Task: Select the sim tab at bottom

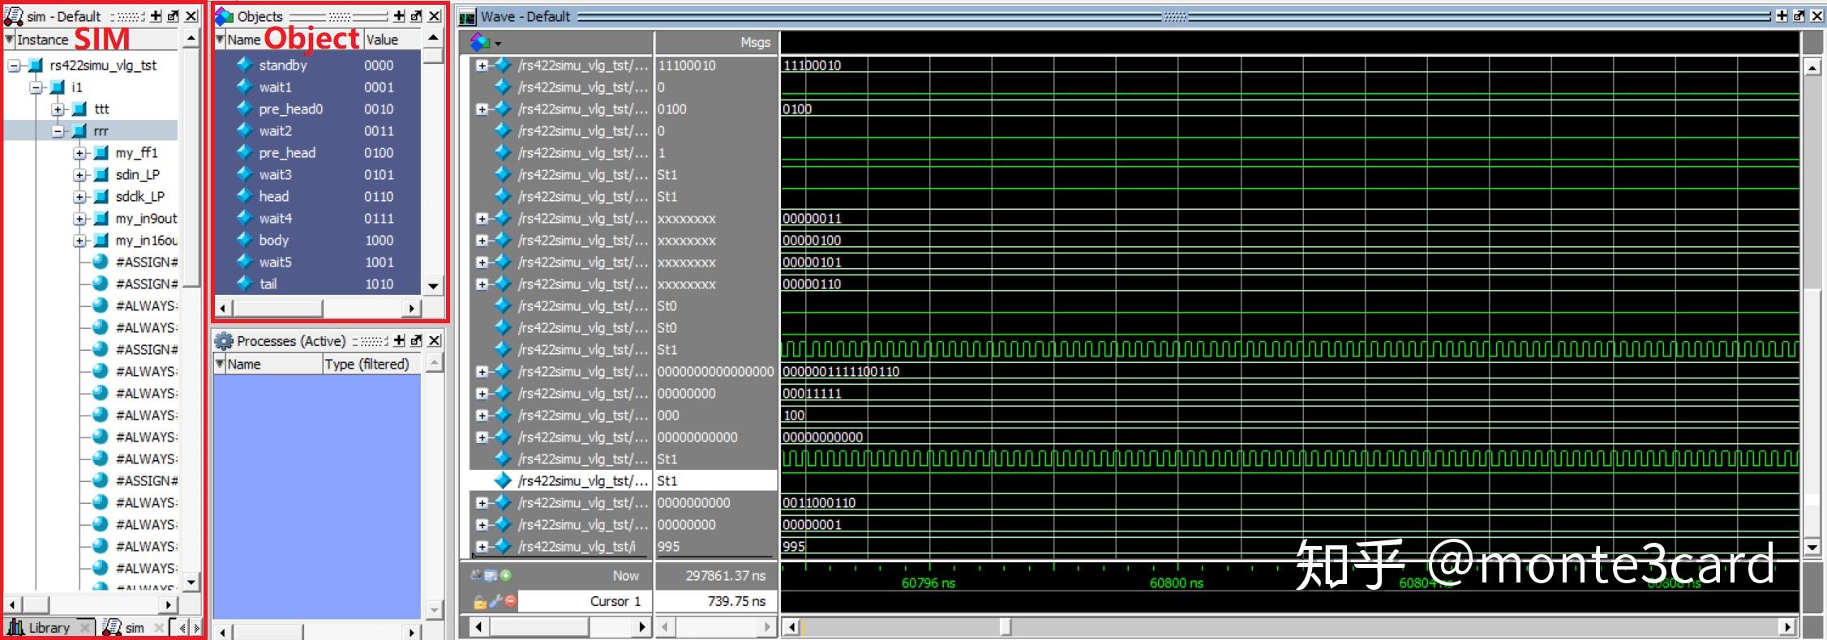Action: (133, 628)
